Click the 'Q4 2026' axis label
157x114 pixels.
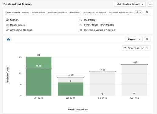pyautogui.click(x=134, y=98)
